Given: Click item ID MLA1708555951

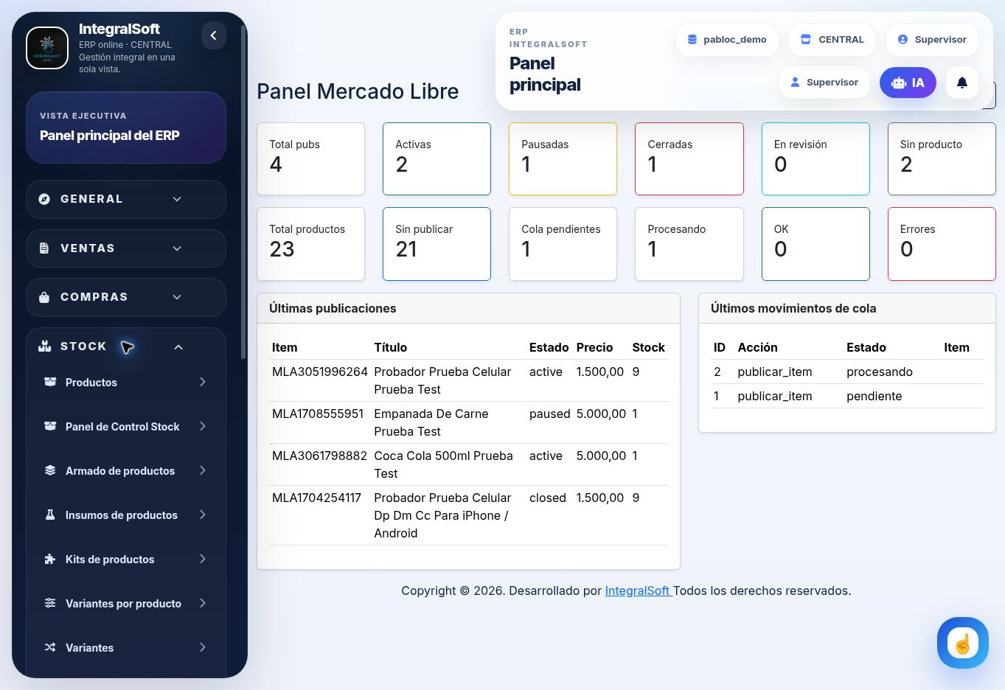Looking at the screenshot, I should (x=318, y=414).
